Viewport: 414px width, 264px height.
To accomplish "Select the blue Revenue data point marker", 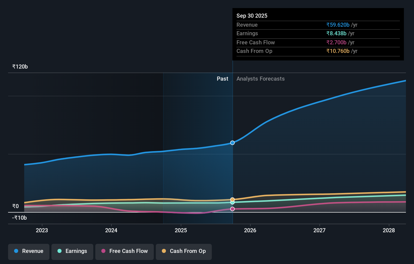I will pyautogui.click(x=232, y=143).
